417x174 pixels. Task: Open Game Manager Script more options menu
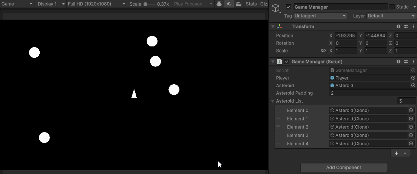413,62
